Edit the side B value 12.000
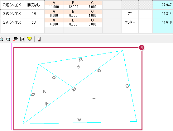This screenshot has height=131, width=173. coord(73,7)
